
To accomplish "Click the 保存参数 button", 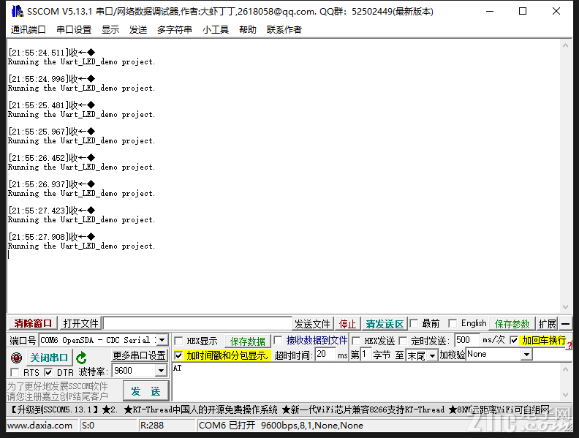I will 512,324.
